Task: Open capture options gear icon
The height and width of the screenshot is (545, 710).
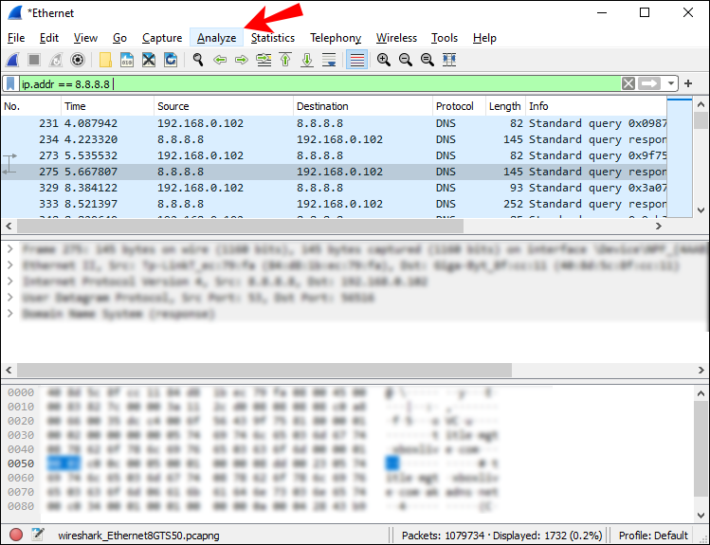Action: click(x=78, y=60)
